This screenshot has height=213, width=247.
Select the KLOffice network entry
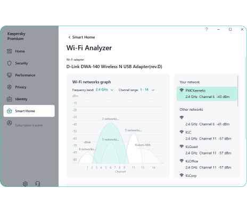[x=207, y=164]
